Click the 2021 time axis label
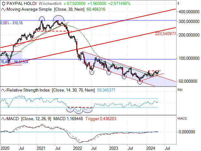Viewport: 201px width, 151px height. [41, 148]
